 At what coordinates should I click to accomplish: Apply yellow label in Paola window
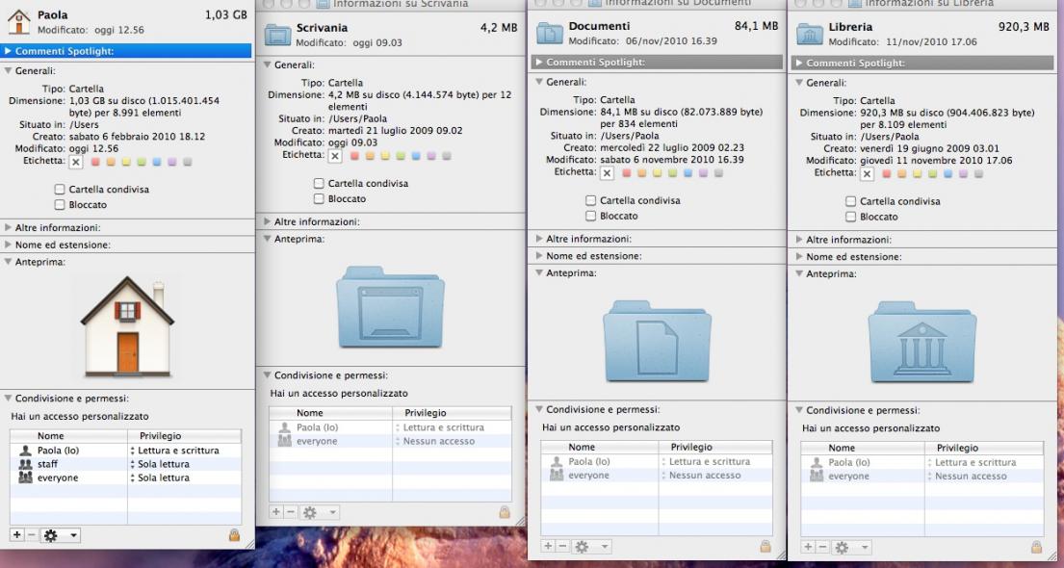point(126,162)
